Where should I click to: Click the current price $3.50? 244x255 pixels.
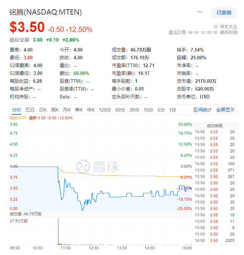click(x=27, y=27)
